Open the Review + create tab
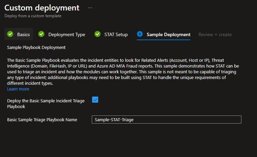The height and width of the screenshot is (157, 257). (215, 35)
